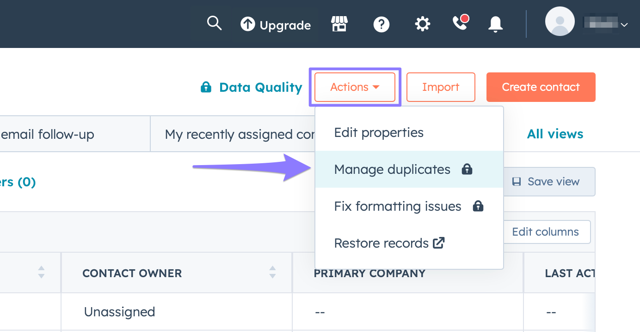Open the calls icon with red badge
640x332 pixels.
pyautogui.click(x=459, y=24)
